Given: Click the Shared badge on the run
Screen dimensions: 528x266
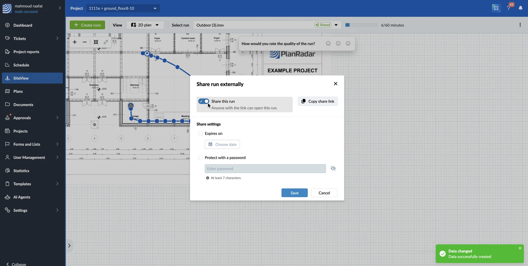Looking at the screenshot, I should (x=323, y=25).
